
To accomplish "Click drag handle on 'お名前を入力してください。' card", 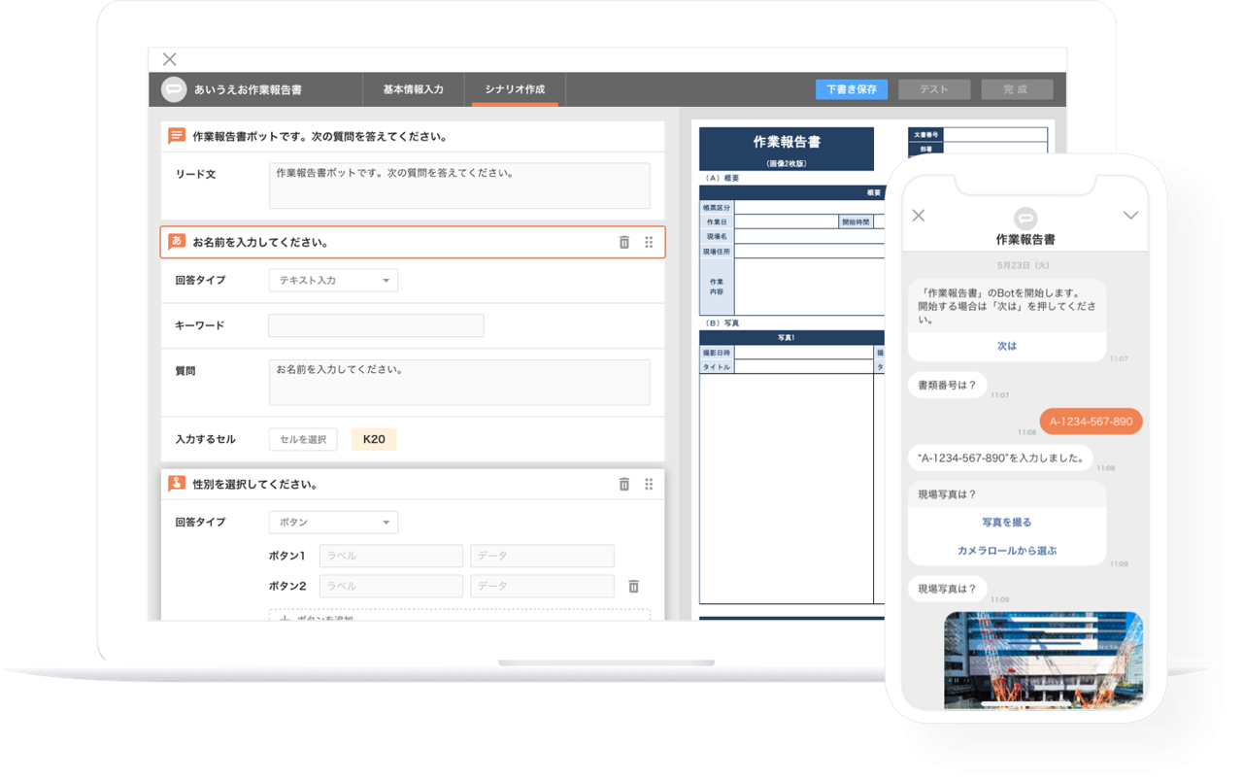I will click(649, 242).
